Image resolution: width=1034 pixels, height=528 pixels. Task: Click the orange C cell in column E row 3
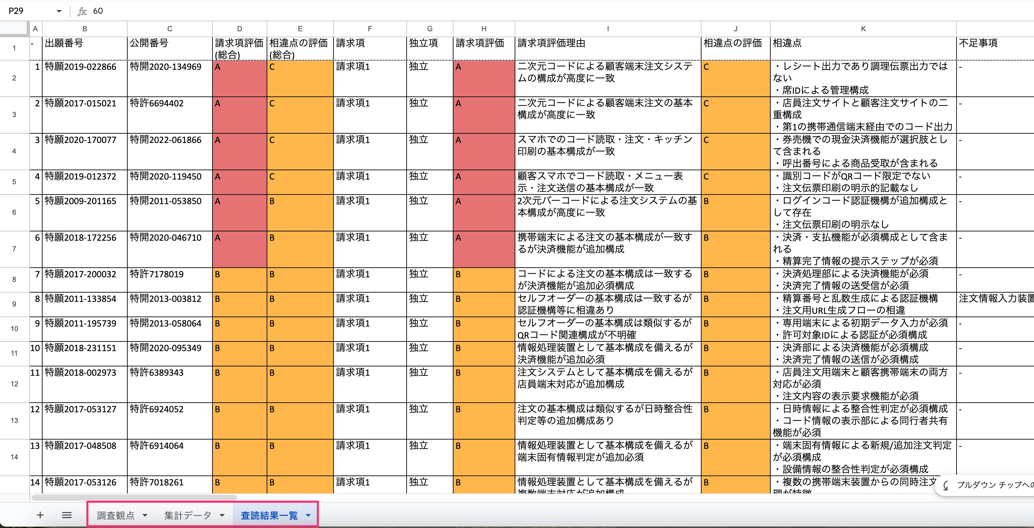click(300, 115)
